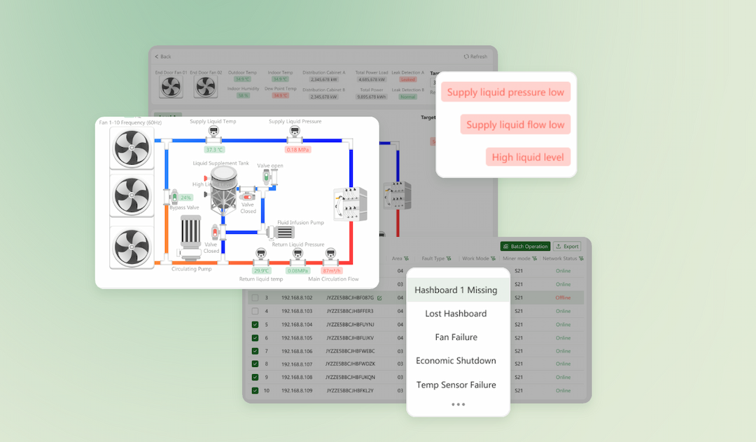The width and height of the screenshot is (756, 442).
Task: Select Fan Failure from the fault list
Action: [x=457, y=337]
